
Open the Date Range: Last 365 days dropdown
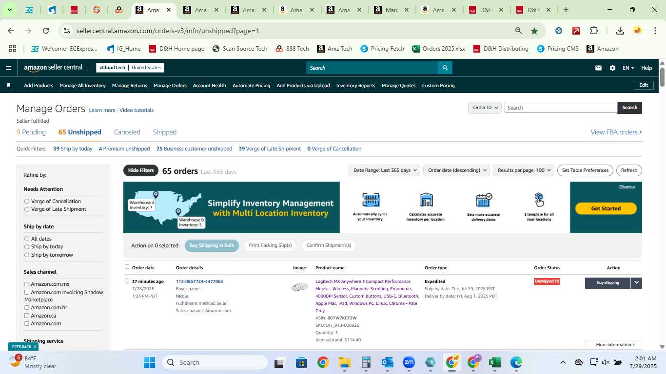[385, 170]
